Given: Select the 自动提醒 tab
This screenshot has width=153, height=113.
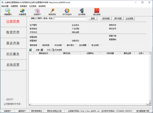Looking at the screenshot, I should pyautogui.click(x=83, y=45).
